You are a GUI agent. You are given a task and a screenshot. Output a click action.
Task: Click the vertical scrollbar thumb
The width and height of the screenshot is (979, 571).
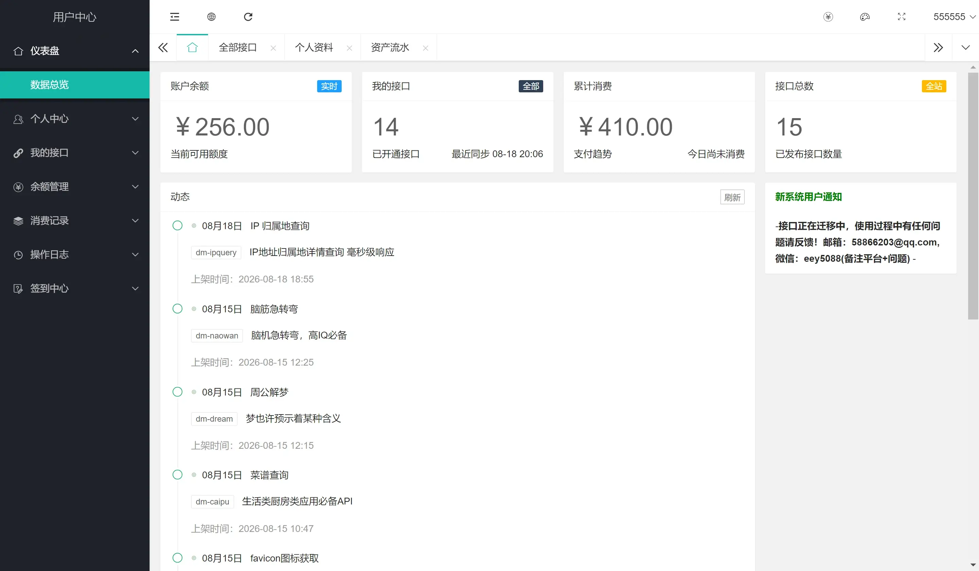[973, 196]
